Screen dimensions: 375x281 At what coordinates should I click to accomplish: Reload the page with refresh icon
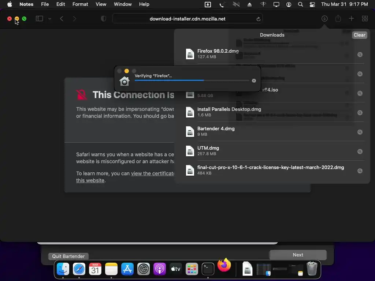point(258,19)
